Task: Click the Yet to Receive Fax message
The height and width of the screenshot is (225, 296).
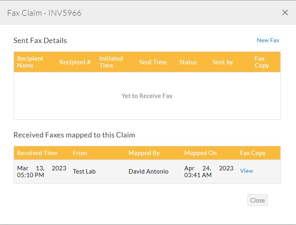Action: pyautogui.click(x=147, y=96)
